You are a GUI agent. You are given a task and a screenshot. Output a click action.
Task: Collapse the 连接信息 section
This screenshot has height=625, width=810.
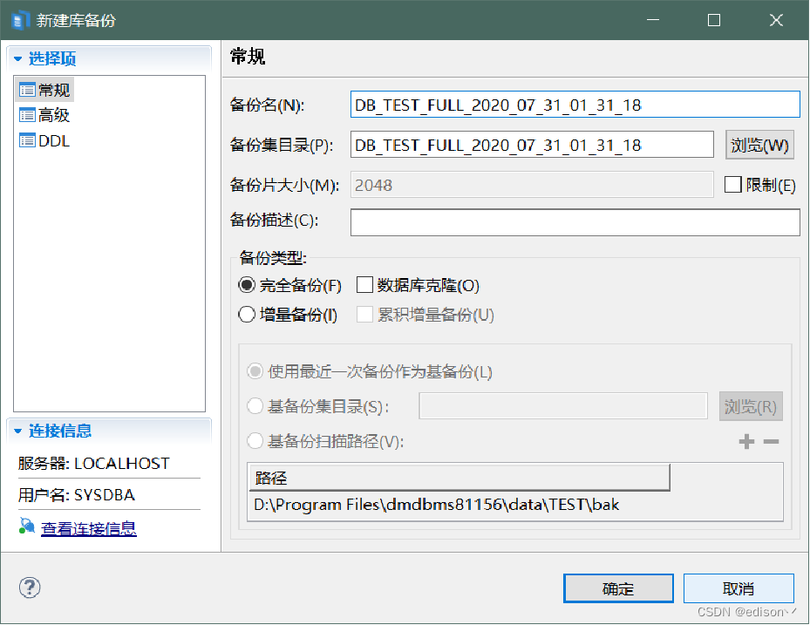pyautogui.click(x=18, y=431)
